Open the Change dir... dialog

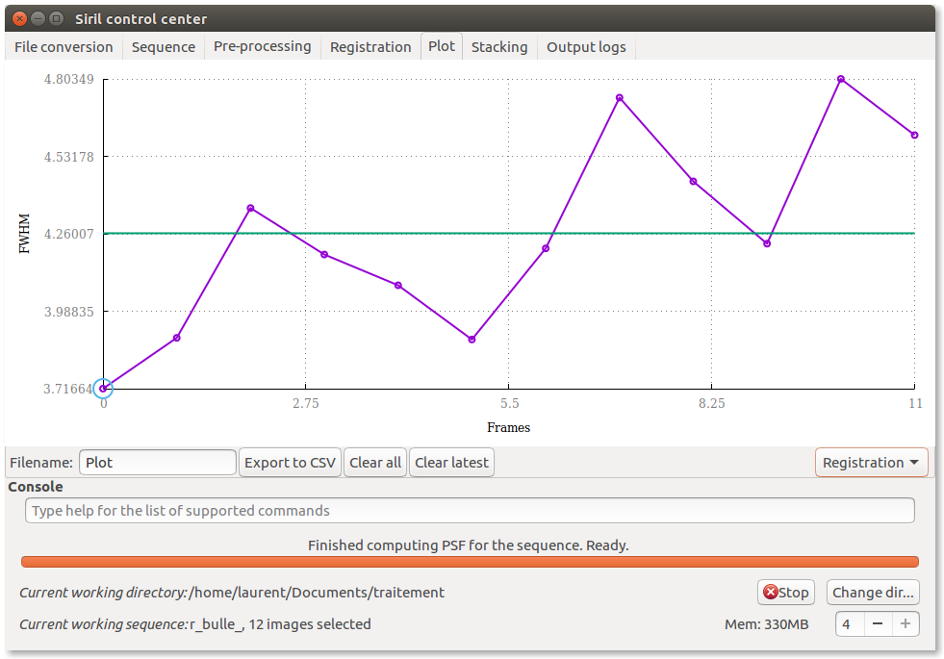pyautogui.click(x=873, y=593)
